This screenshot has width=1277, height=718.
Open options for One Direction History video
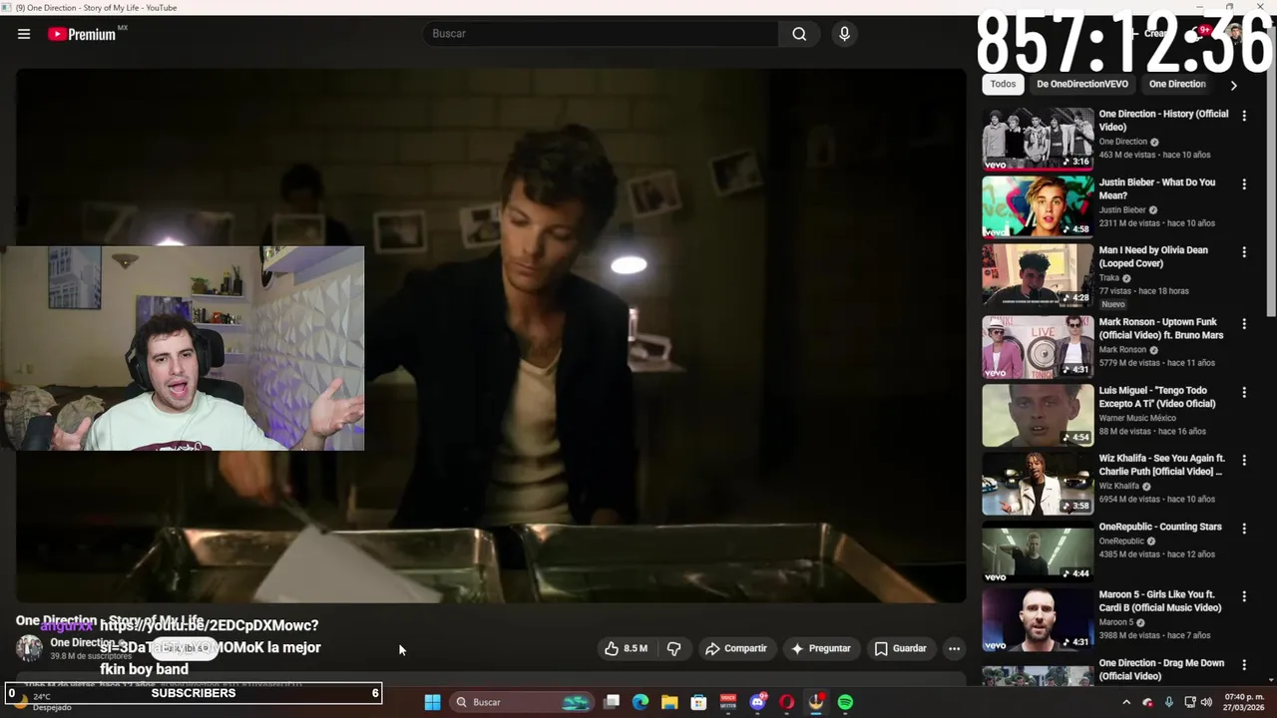click(x=1243, y=116)
